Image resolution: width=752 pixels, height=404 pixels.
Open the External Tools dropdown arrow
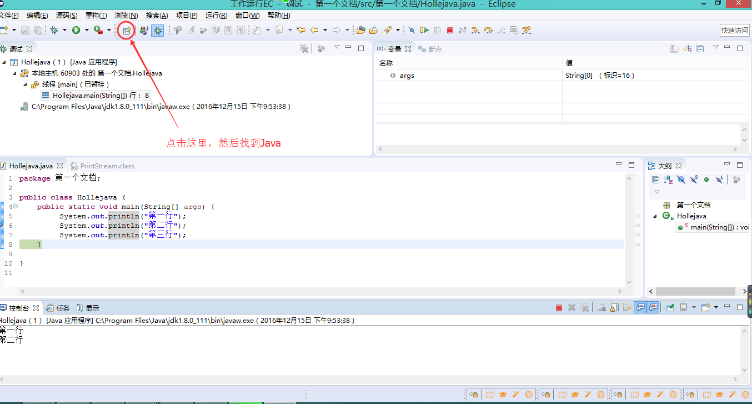109,30
